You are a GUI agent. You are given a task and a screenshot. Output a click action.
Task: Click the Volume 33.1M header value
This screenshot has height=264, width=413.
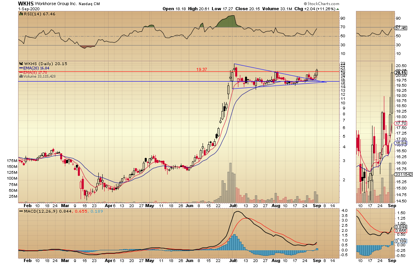(277, 9)
